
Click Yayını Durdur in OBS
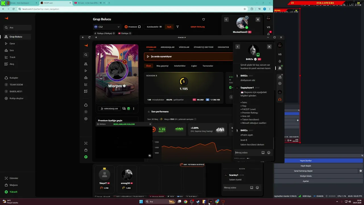coord(306,161)
